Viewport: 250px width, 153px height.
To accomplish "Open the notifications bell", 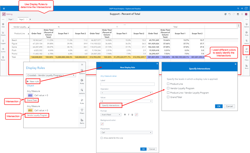I will [242, 8].
